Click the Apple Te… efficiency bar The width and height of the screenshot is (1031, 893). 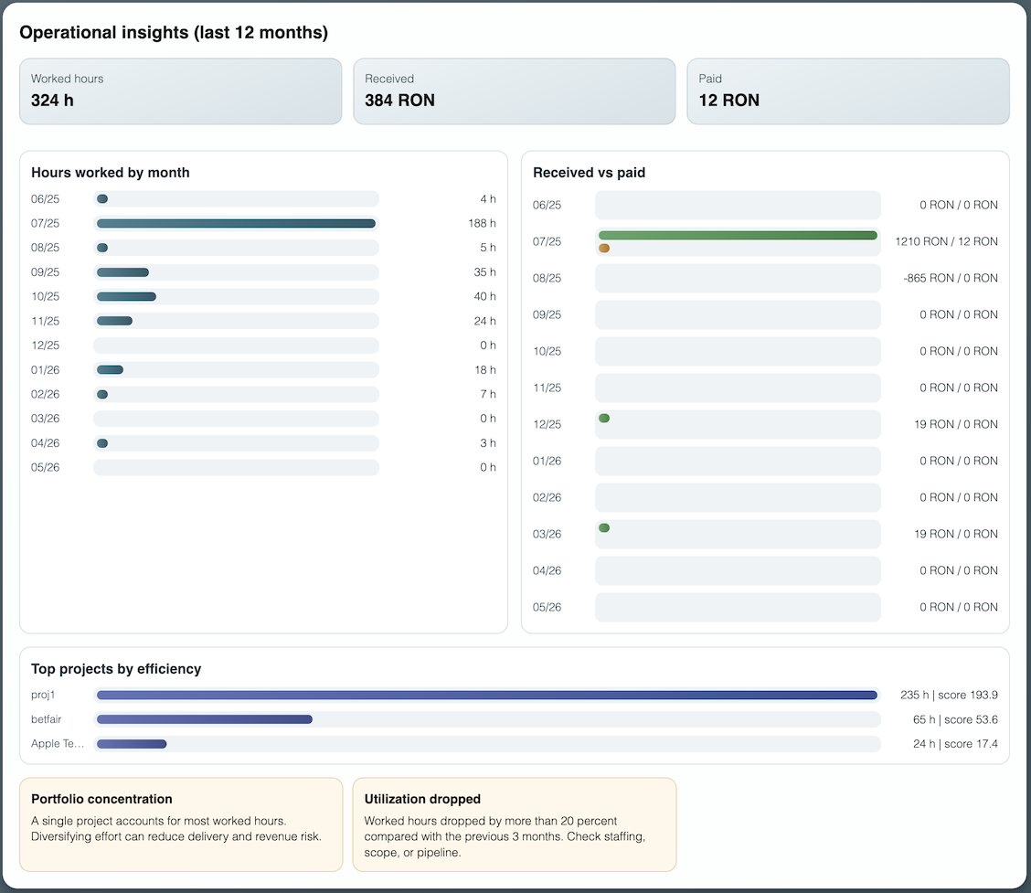(x=132, y=744)
